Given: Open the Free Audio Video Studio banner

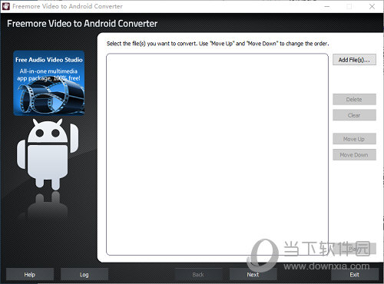Looking at the screenshot, I should (x=49, y=83).
